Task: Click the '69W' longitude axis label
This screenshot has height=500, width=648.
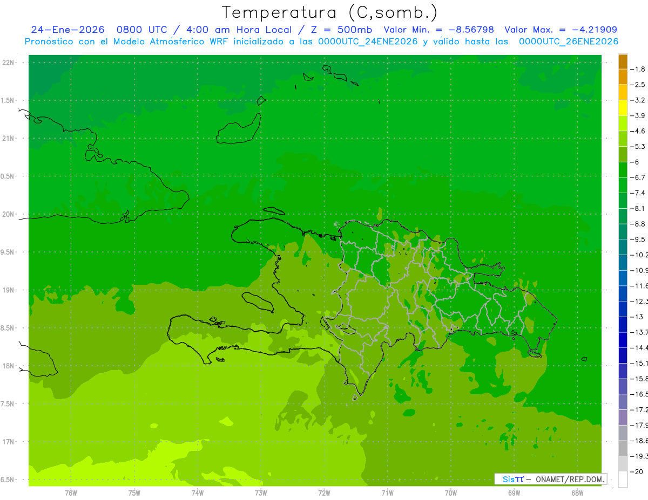Action: (x=514, y=492)
